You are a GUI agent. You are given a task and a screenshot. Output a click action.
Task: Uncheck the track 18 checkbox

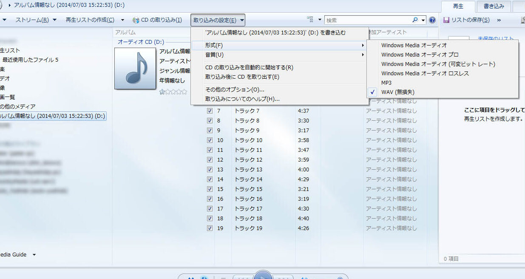(210, 218)
